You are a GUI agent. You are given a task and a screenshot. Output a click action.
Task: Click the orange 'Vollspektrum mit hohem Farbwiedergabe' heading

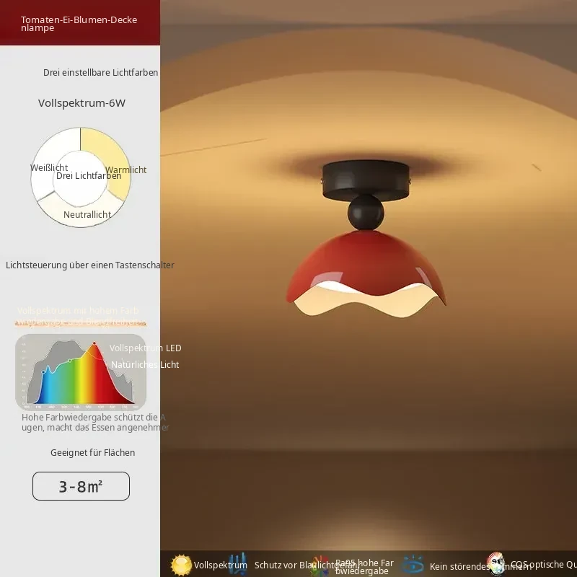pyautogui.click(x=79, y=316)
